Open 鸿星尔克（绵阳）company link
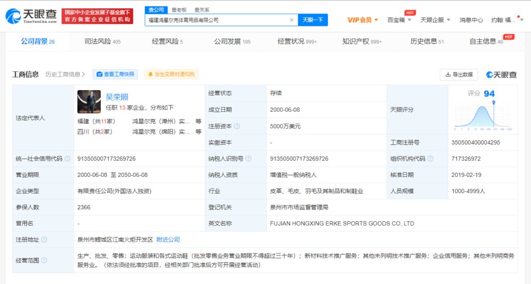Screen dimensions: 531x284 [161, 131]
